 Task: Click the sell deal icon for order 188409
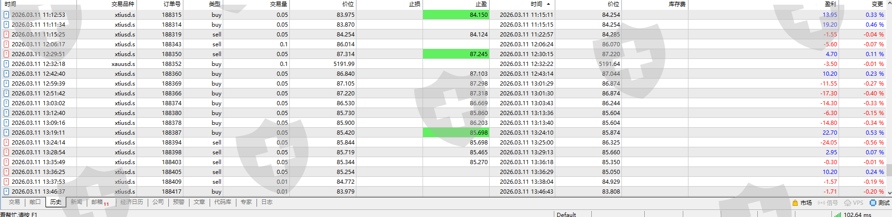tap(7, 182)
